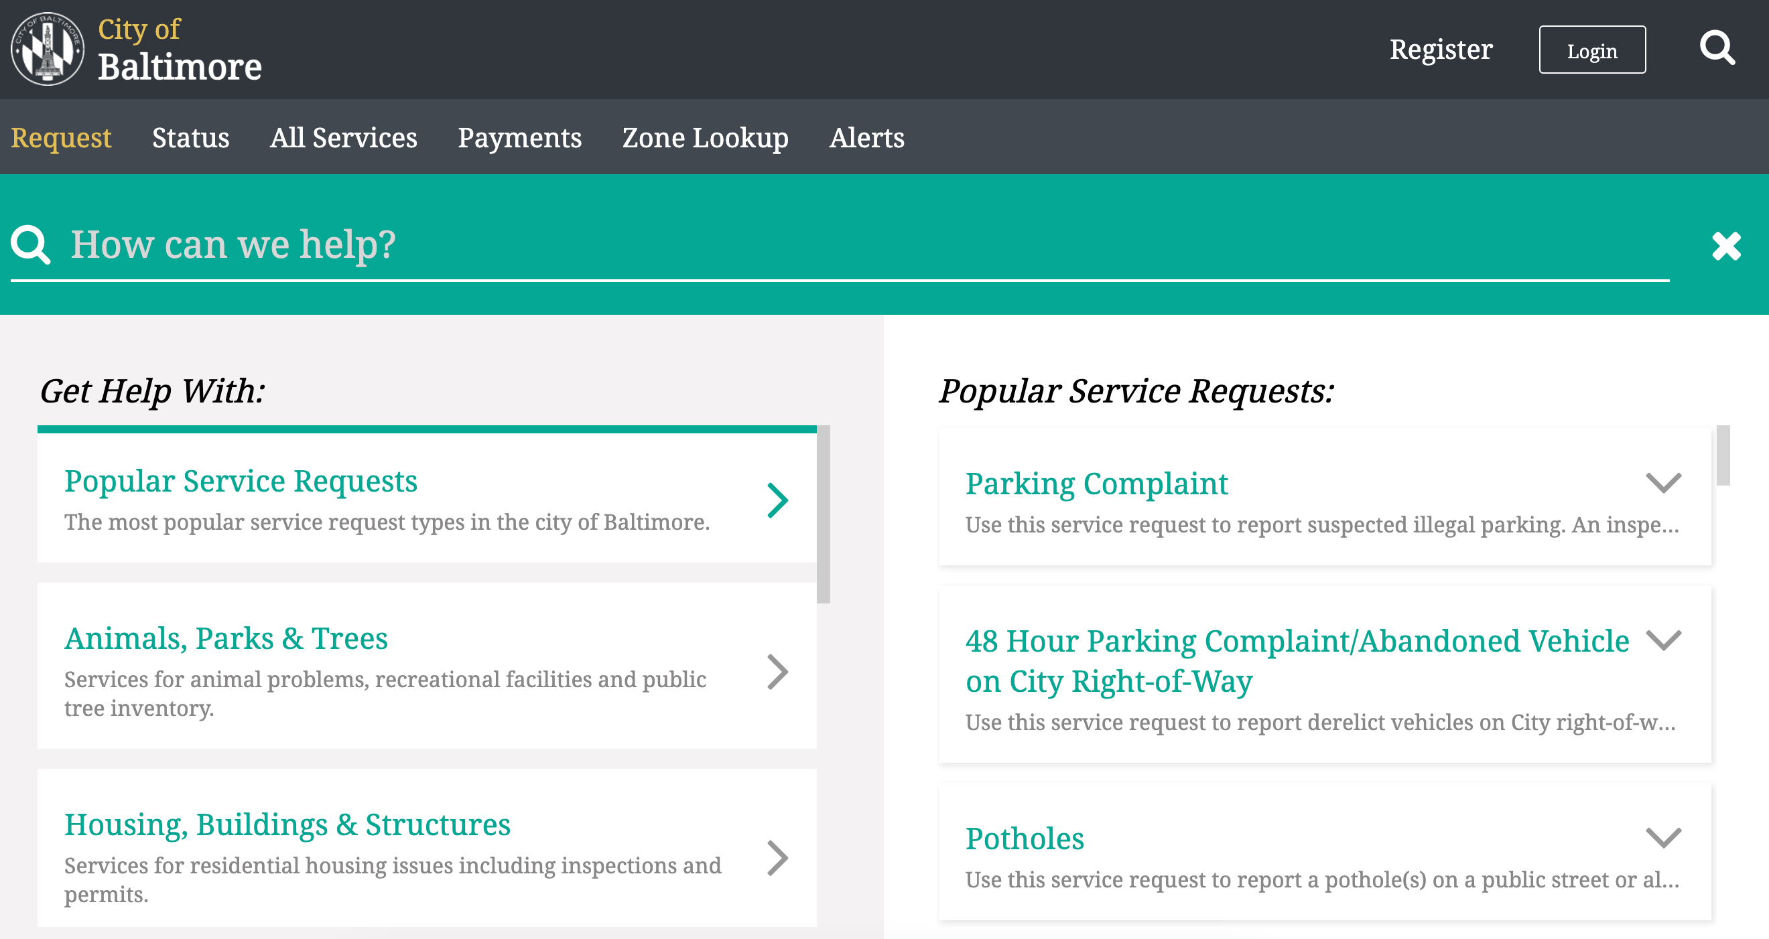
Task: Click the Get Help With list scrollbar
Action: [823, 515]
